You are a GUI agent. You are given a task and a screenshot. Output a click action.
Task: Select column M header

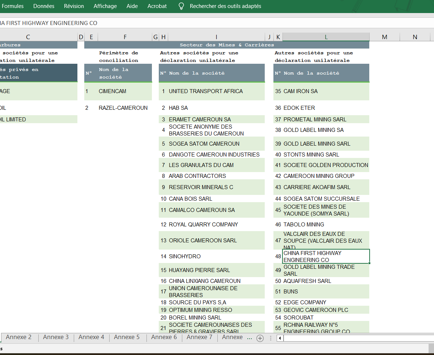click(384, 37)
